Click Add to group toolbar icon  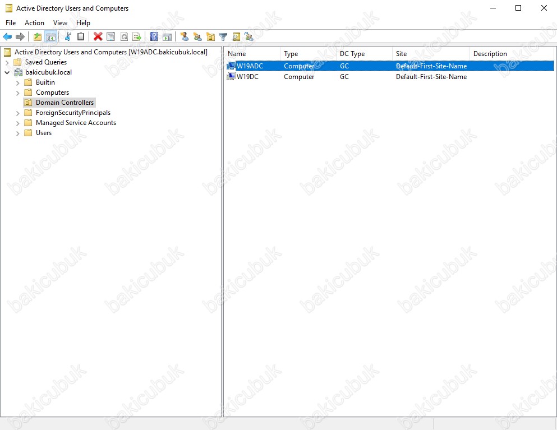coord(249,36)
